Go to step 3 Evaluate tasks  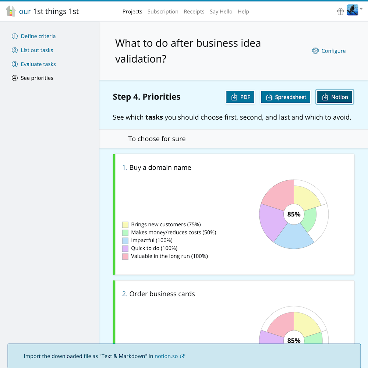pos(34,64)
